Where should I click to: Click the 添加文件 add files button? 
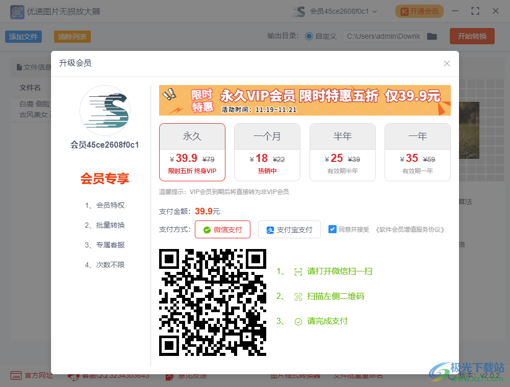[x=23, y=36]
